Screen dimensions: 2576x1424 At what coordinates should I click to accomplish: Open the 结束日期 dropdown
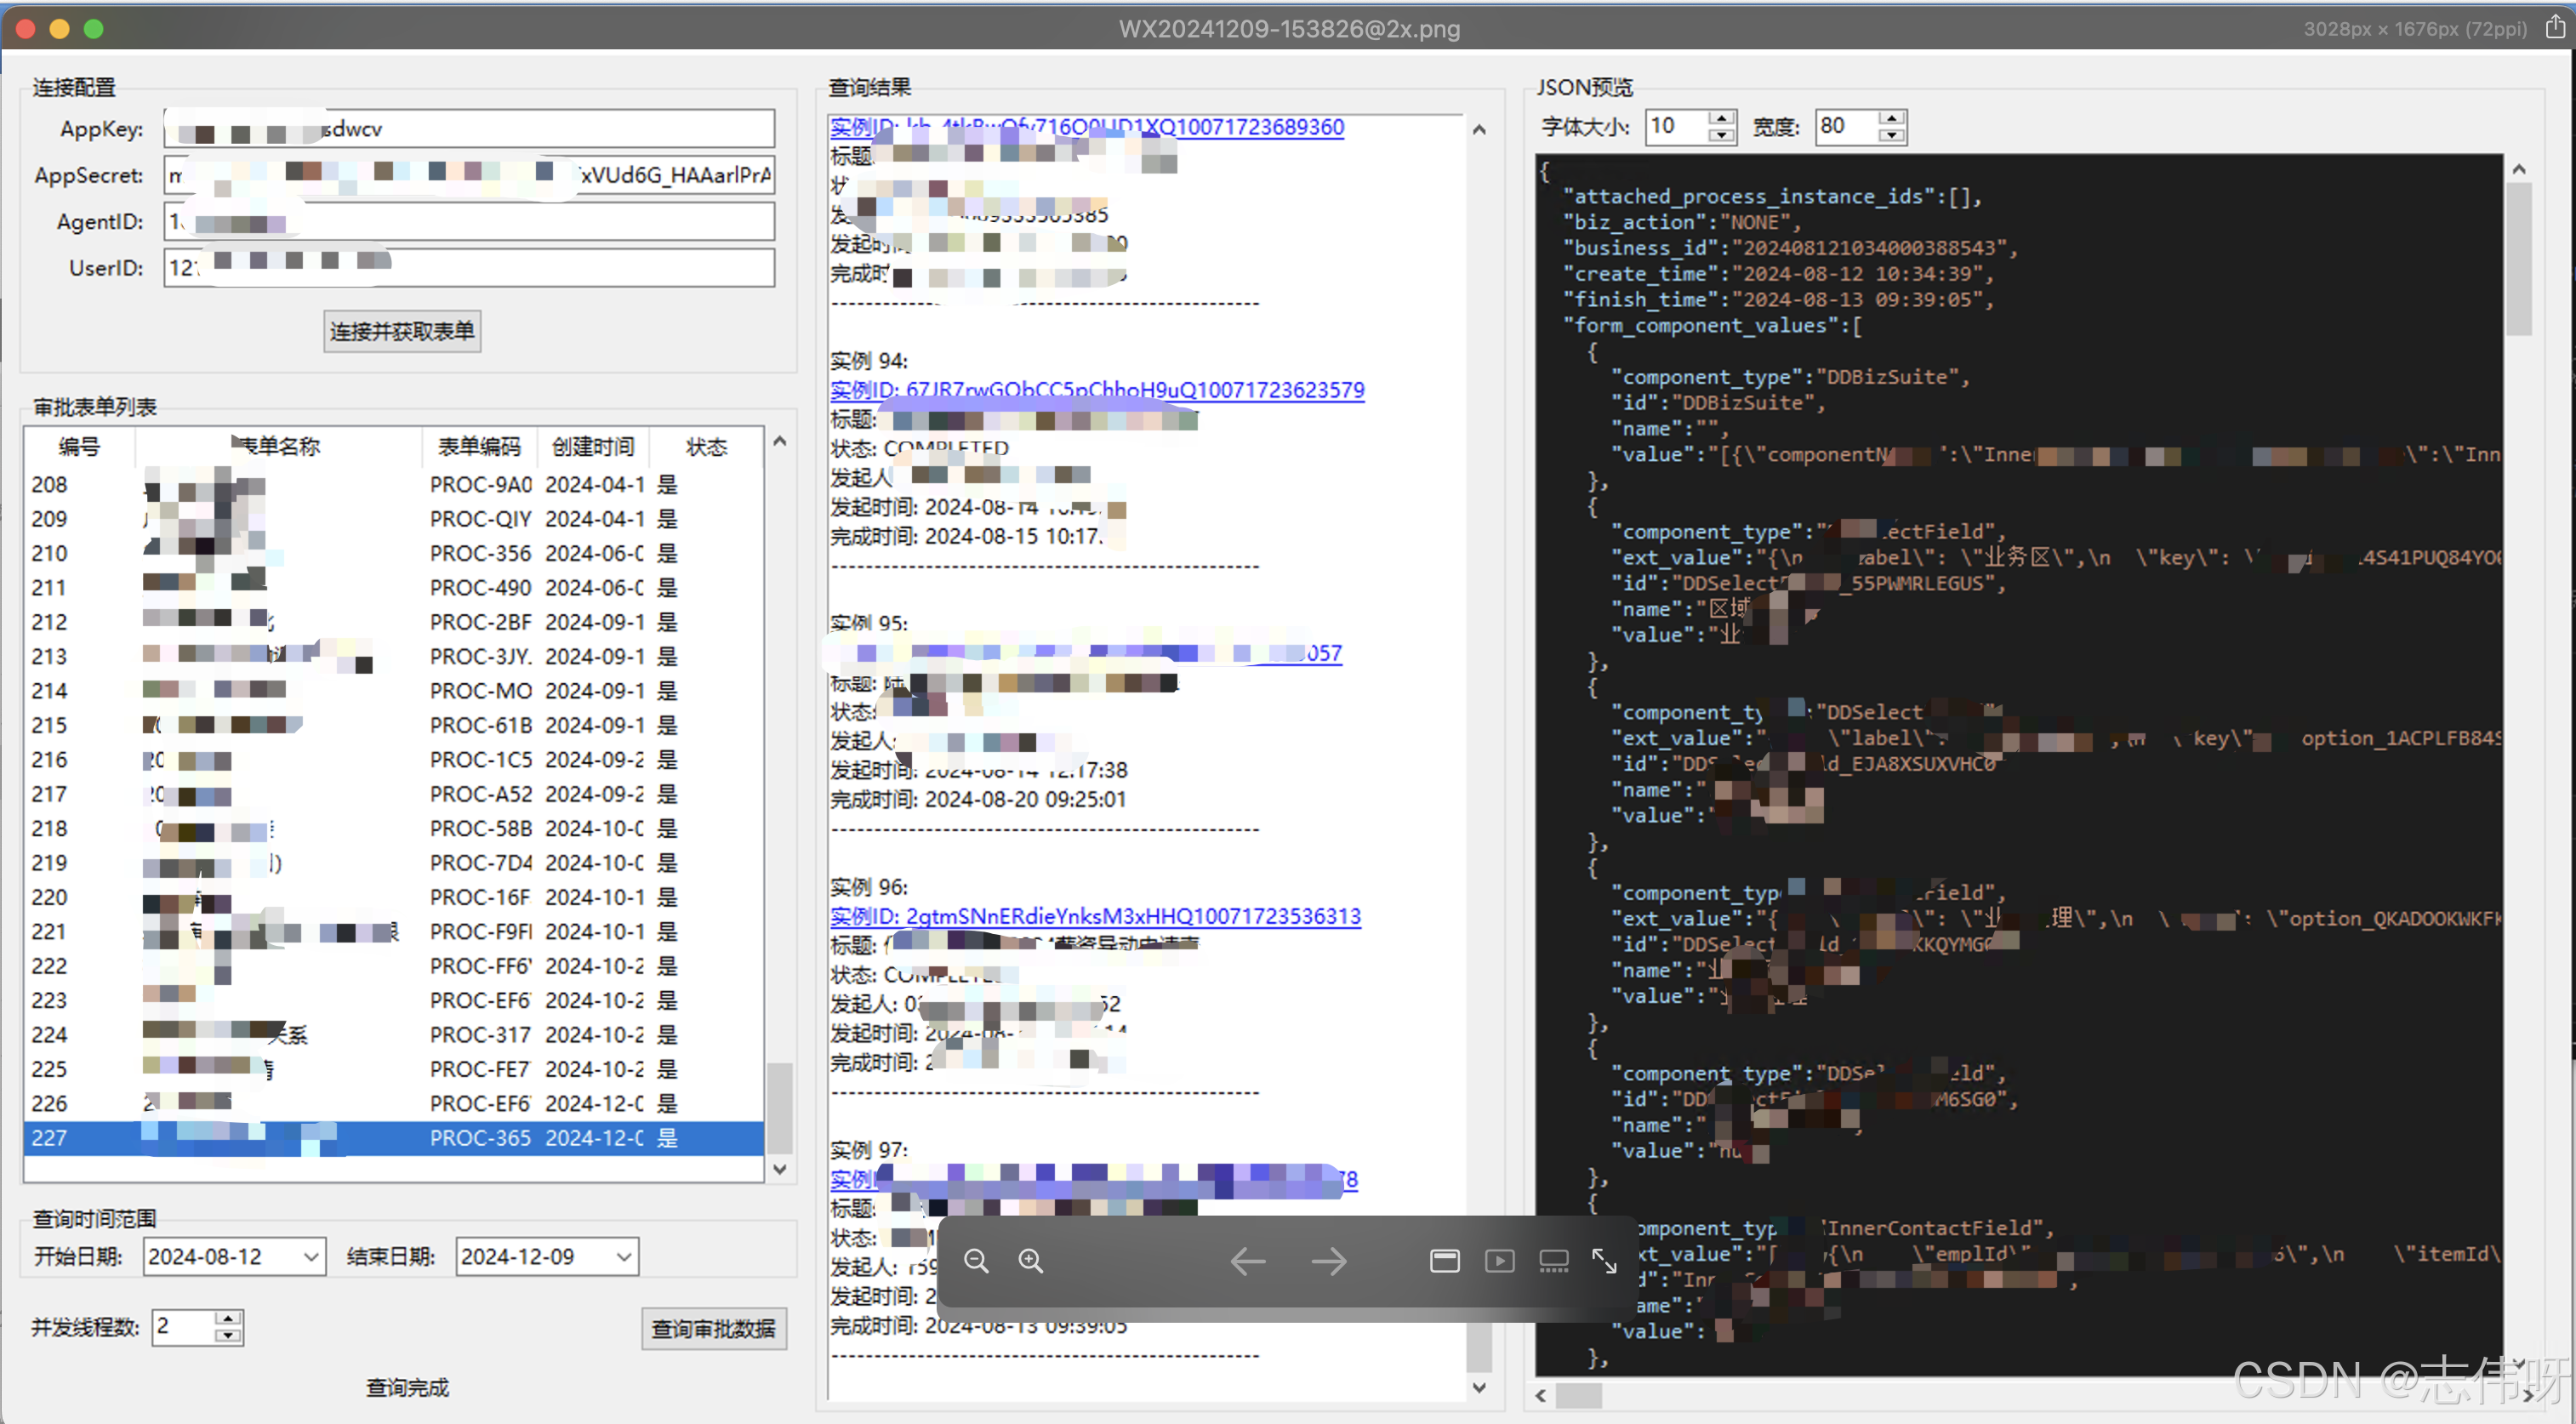pos(624,1257)
